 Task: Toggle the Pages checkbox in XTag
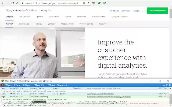(x=6, y=85)
